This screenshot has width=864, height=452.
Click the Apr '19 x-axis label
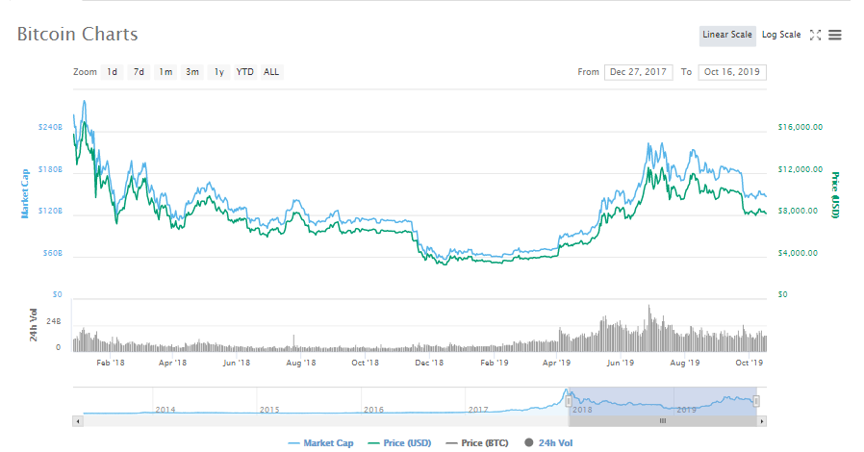pyautogui.click(x=556, y=363)
